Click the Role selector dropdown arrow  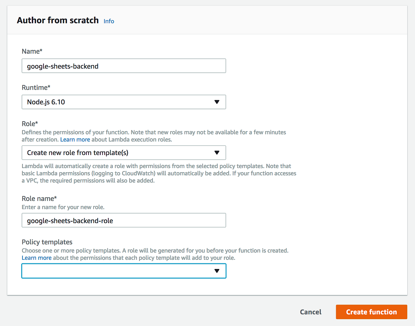(217, 153)
